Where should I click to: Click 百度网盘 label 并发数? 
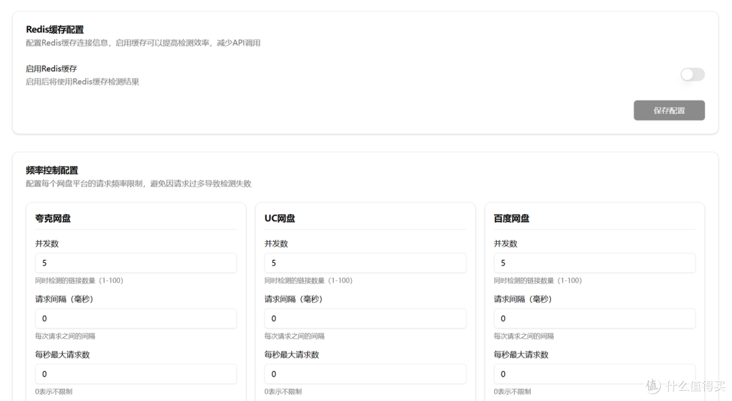pyautogui.click(x=505, y=244)
